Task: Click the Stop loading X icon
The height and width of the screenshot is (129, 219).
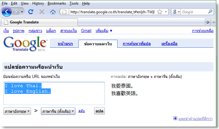Action: click(42, 12)
